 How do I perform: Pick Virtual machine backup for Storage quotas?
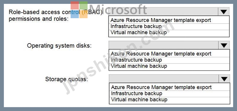point(169,100)
